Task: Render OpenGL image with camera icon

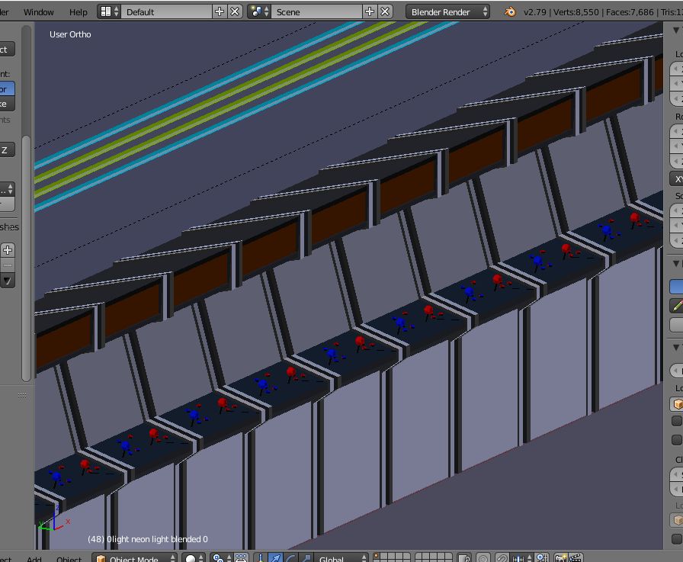Action: (x=560, y=558)
